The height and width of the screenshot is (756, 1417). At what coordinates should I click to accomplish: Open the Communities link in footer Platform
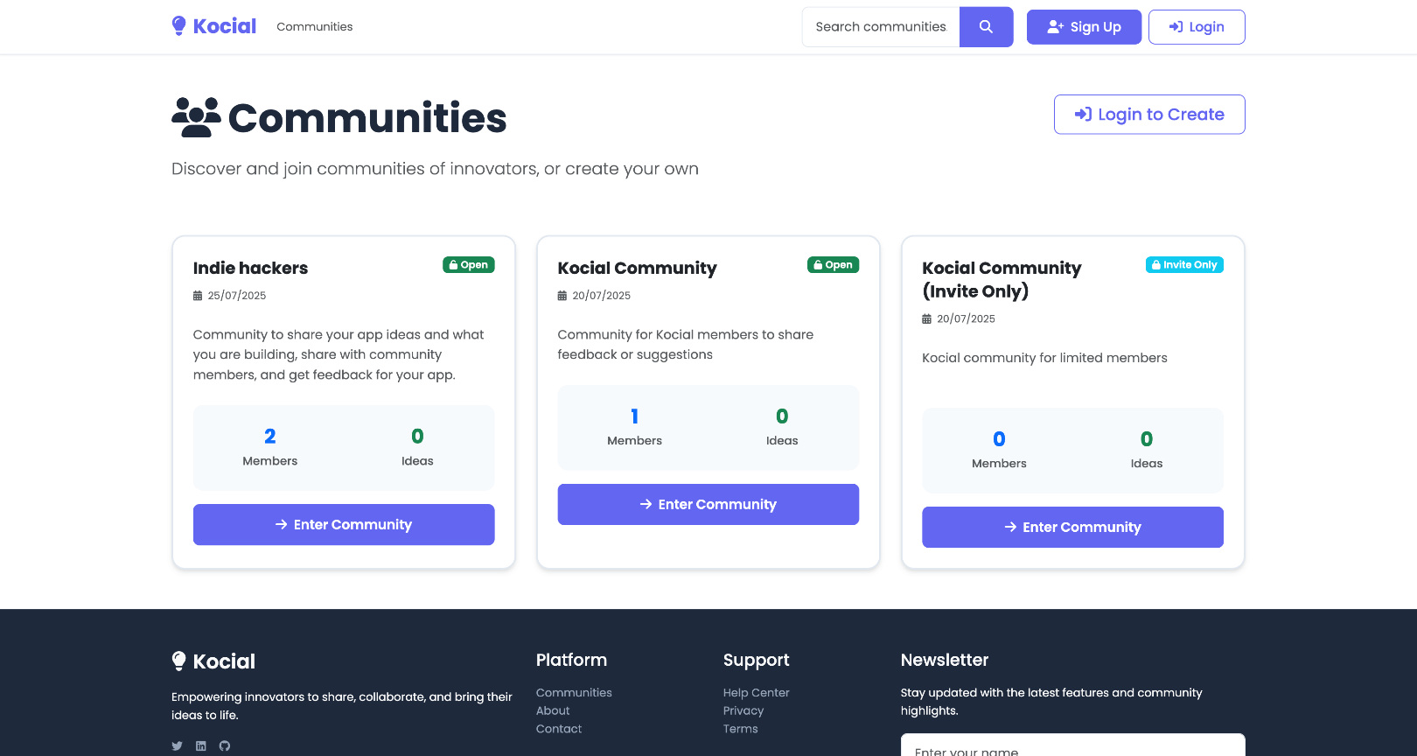tap(574, 693)
